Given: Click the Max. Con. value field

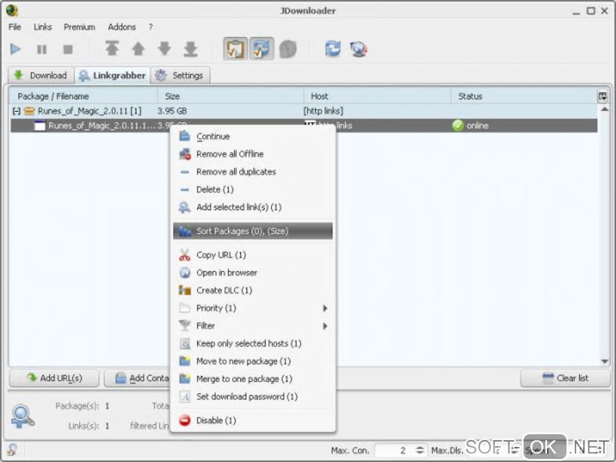Looking at the screenshot, I should click(394, 450).
